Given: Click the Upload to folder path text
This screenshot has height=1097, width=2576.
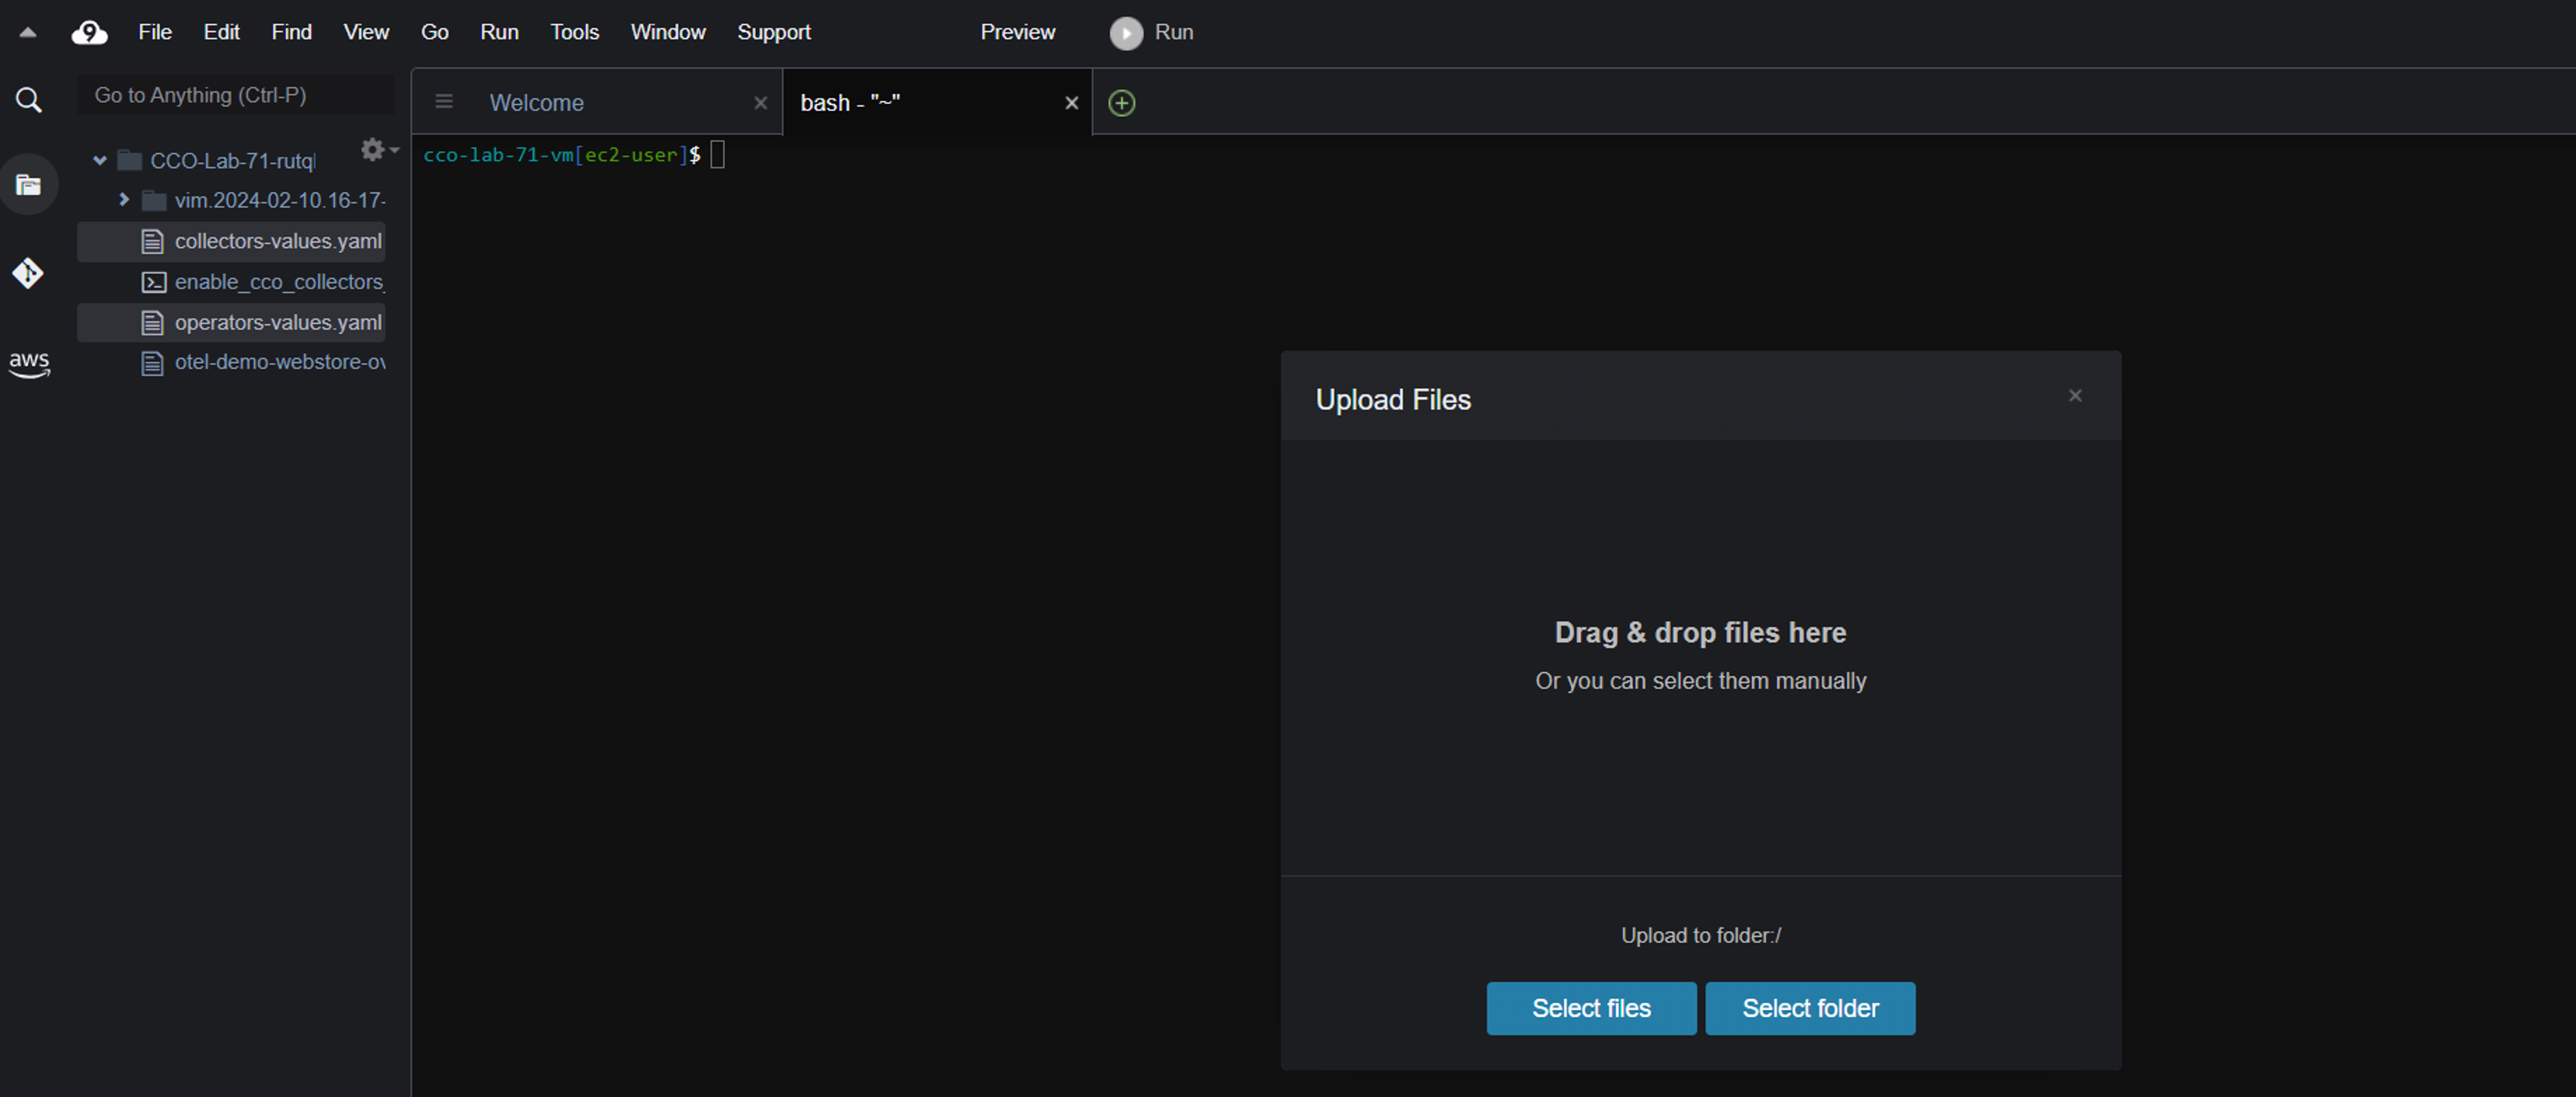Looking at the screenshot, I should click(1700, 935).
